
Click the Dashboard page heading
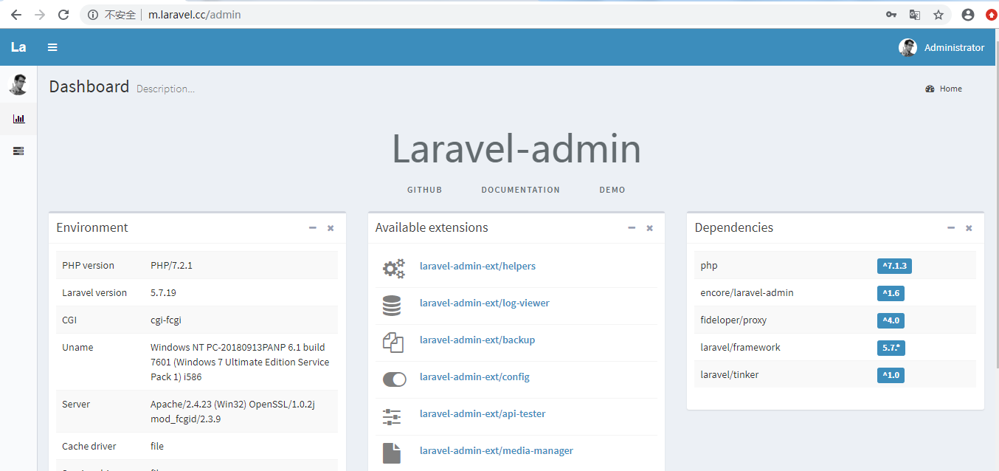[89, 86]
